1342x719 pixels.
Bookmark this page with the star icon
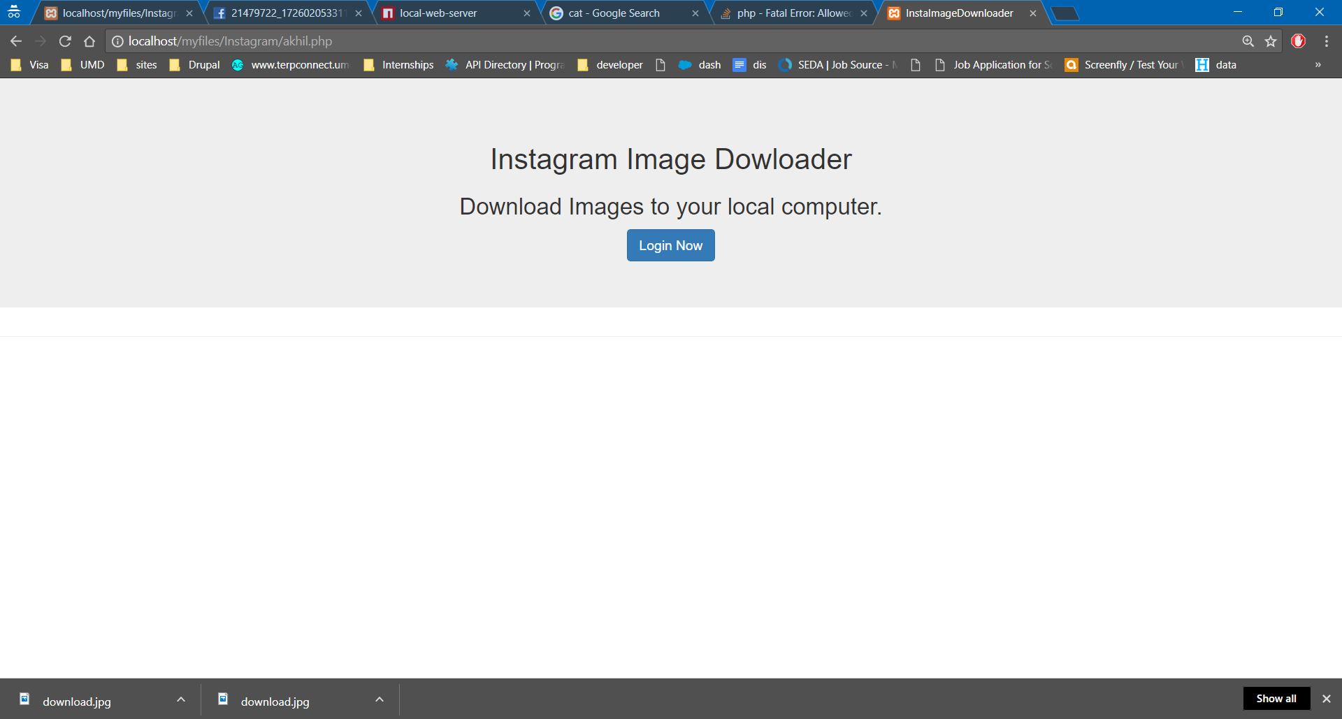pyautogui.click(x=1271, y=41)
